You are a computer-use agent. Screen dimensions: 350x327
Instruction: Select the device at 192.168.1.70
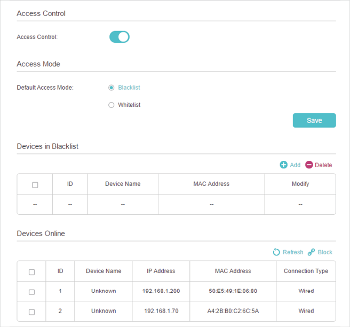click(x=31, y=312)
